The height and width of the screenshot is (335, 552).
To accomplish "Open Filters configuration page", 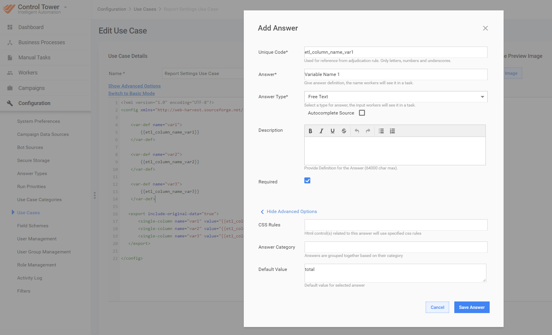I will [x=24, y=291].
